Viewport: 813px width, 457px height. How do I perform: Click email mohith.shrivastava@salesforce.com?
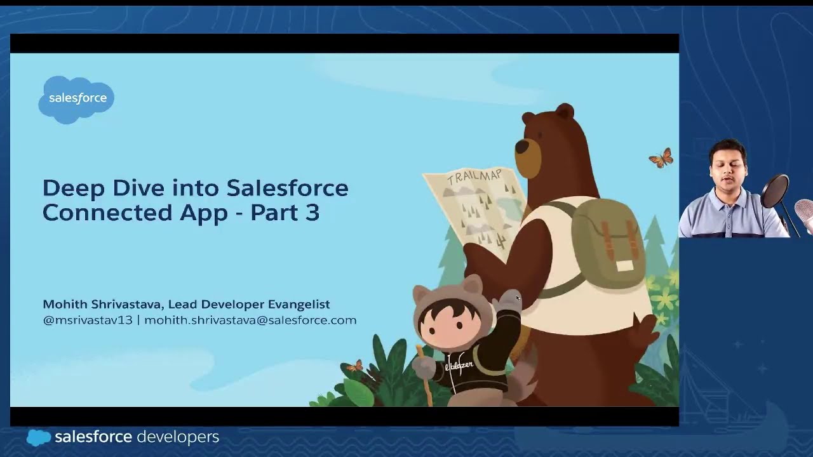[x=250, y=320]
